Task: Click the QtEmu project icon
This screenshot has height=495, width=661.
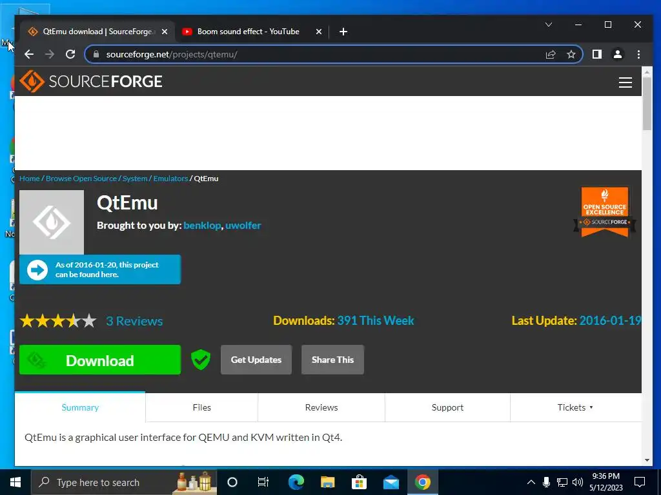Action: click(52, 222)
